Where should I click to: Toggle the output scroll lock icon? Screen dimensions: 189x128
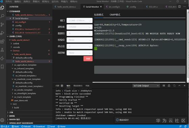tap(169, 86)
